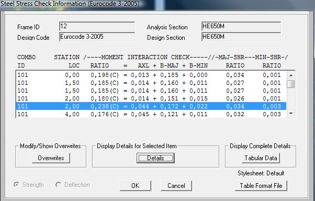Select the Deflection radio button
315x201 pixels.
[58, 185]
